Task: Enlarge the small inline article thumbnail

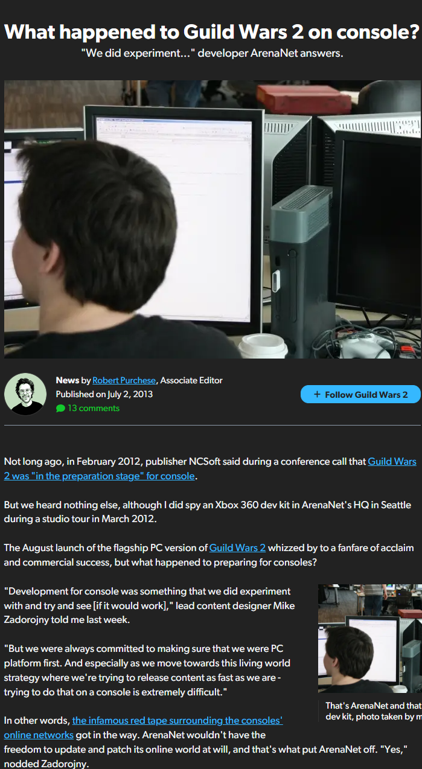Action: click(x=370, y=638)
